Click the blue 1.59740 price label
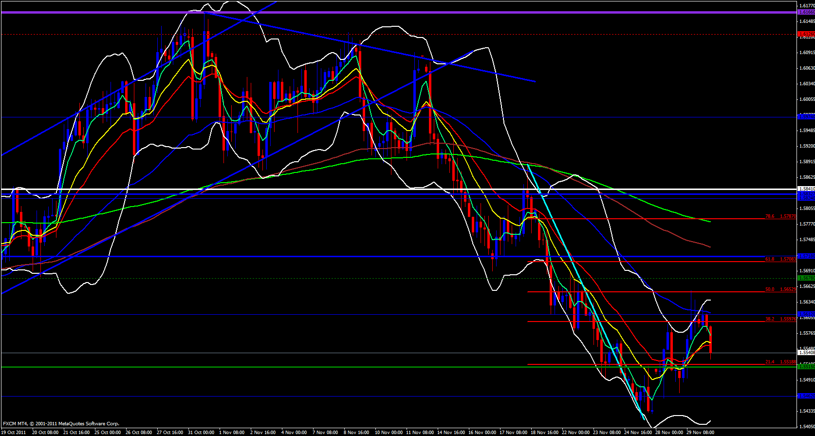 pyautogui.click(x=806, y=117)
